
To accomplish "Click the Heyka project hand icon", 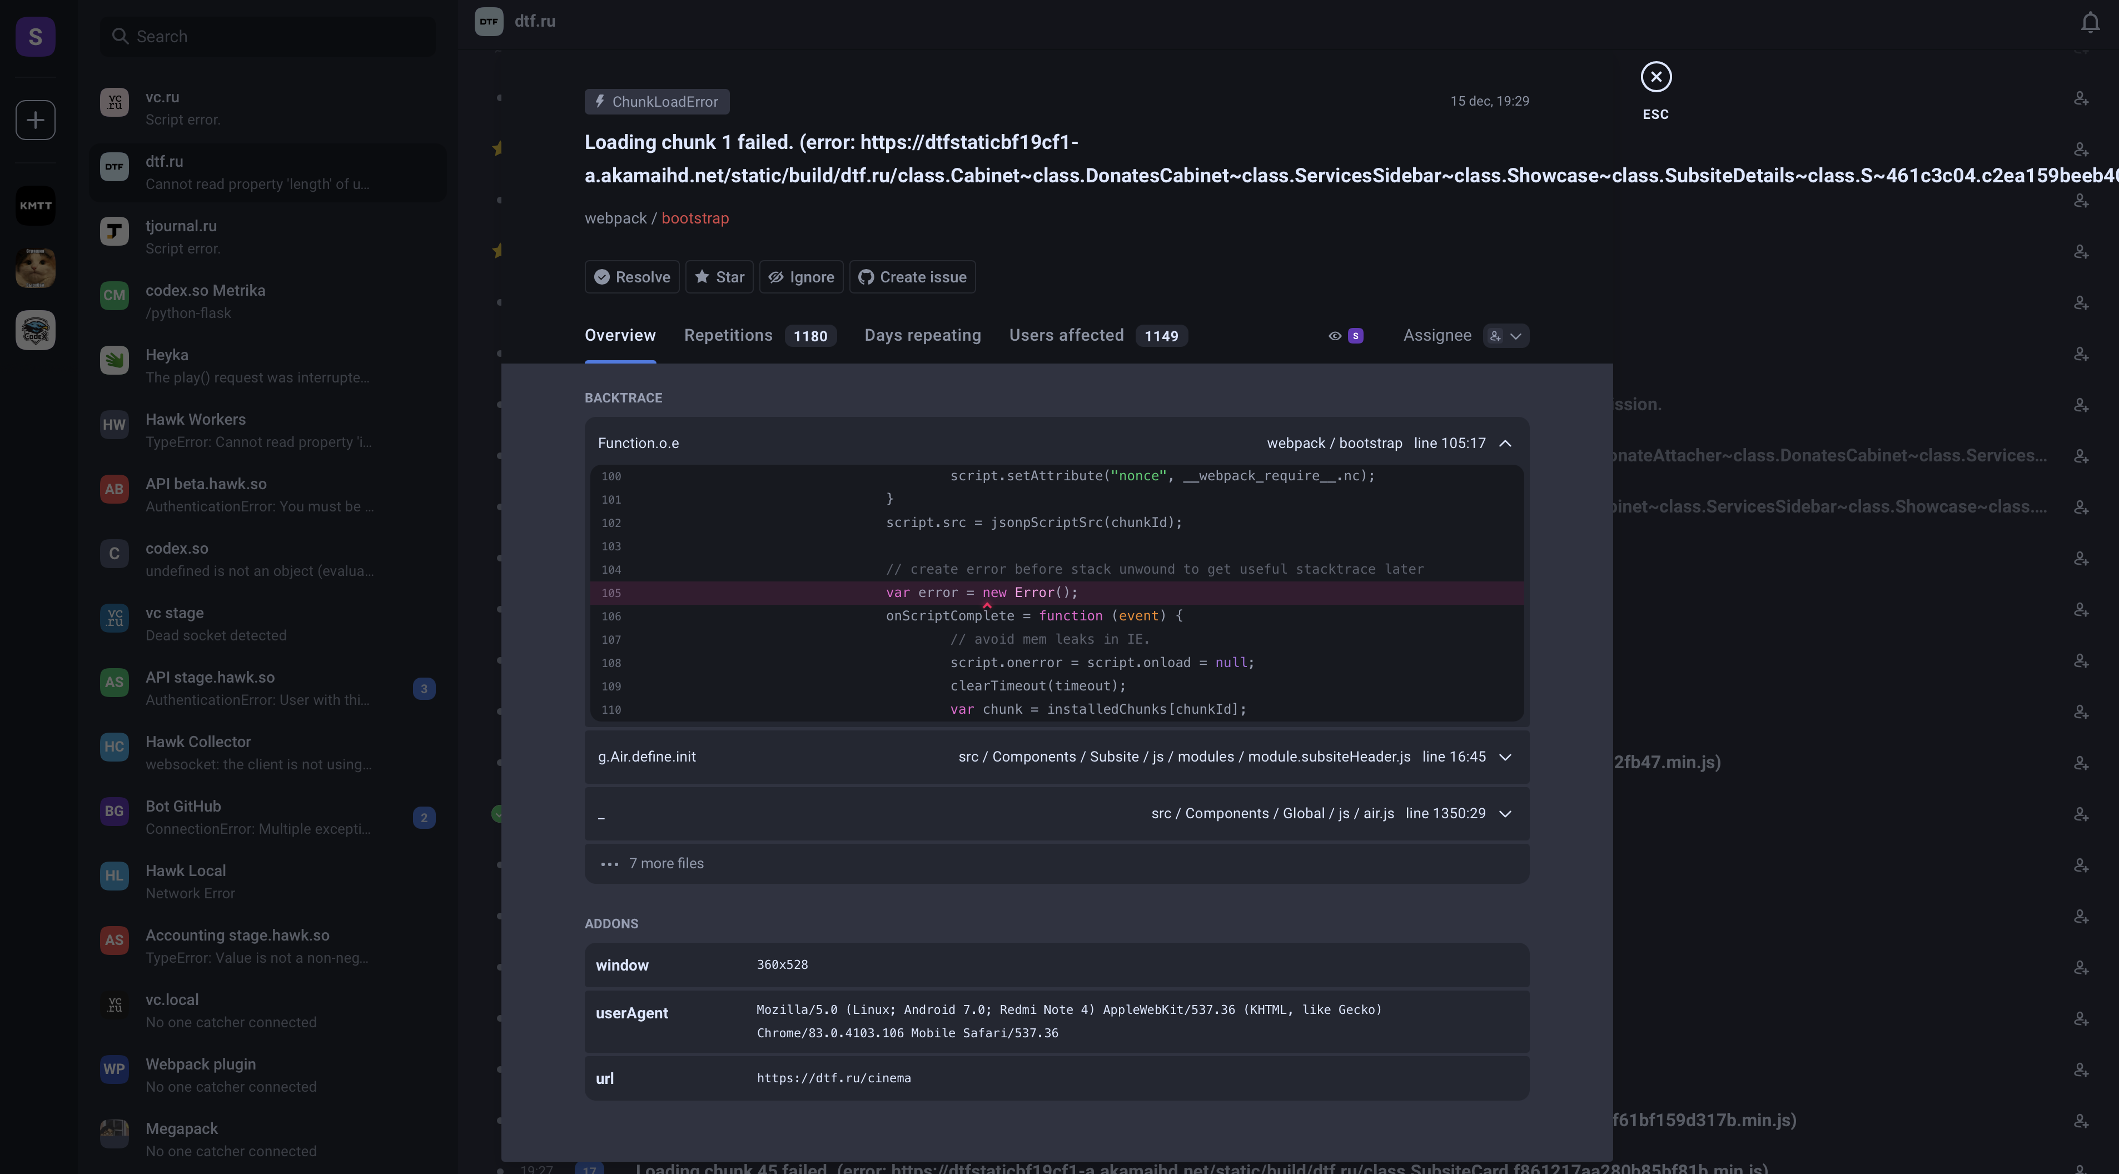I will 115,360.
